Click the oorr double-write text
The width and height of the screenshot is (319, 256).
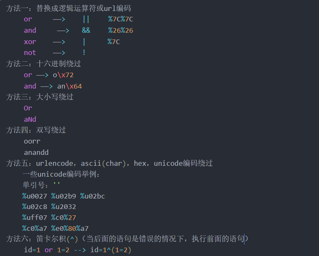coord(32,141)
